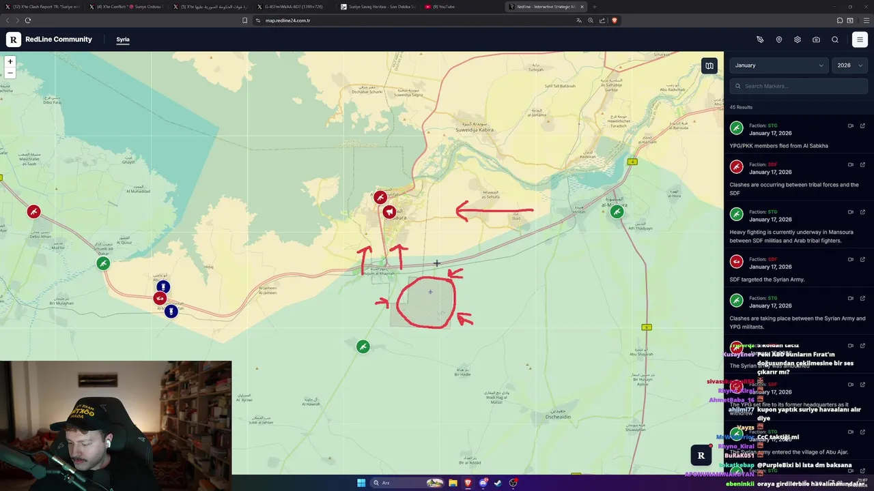Open a new browser tab
The image size is (874, 491).
tap(594, 7)
